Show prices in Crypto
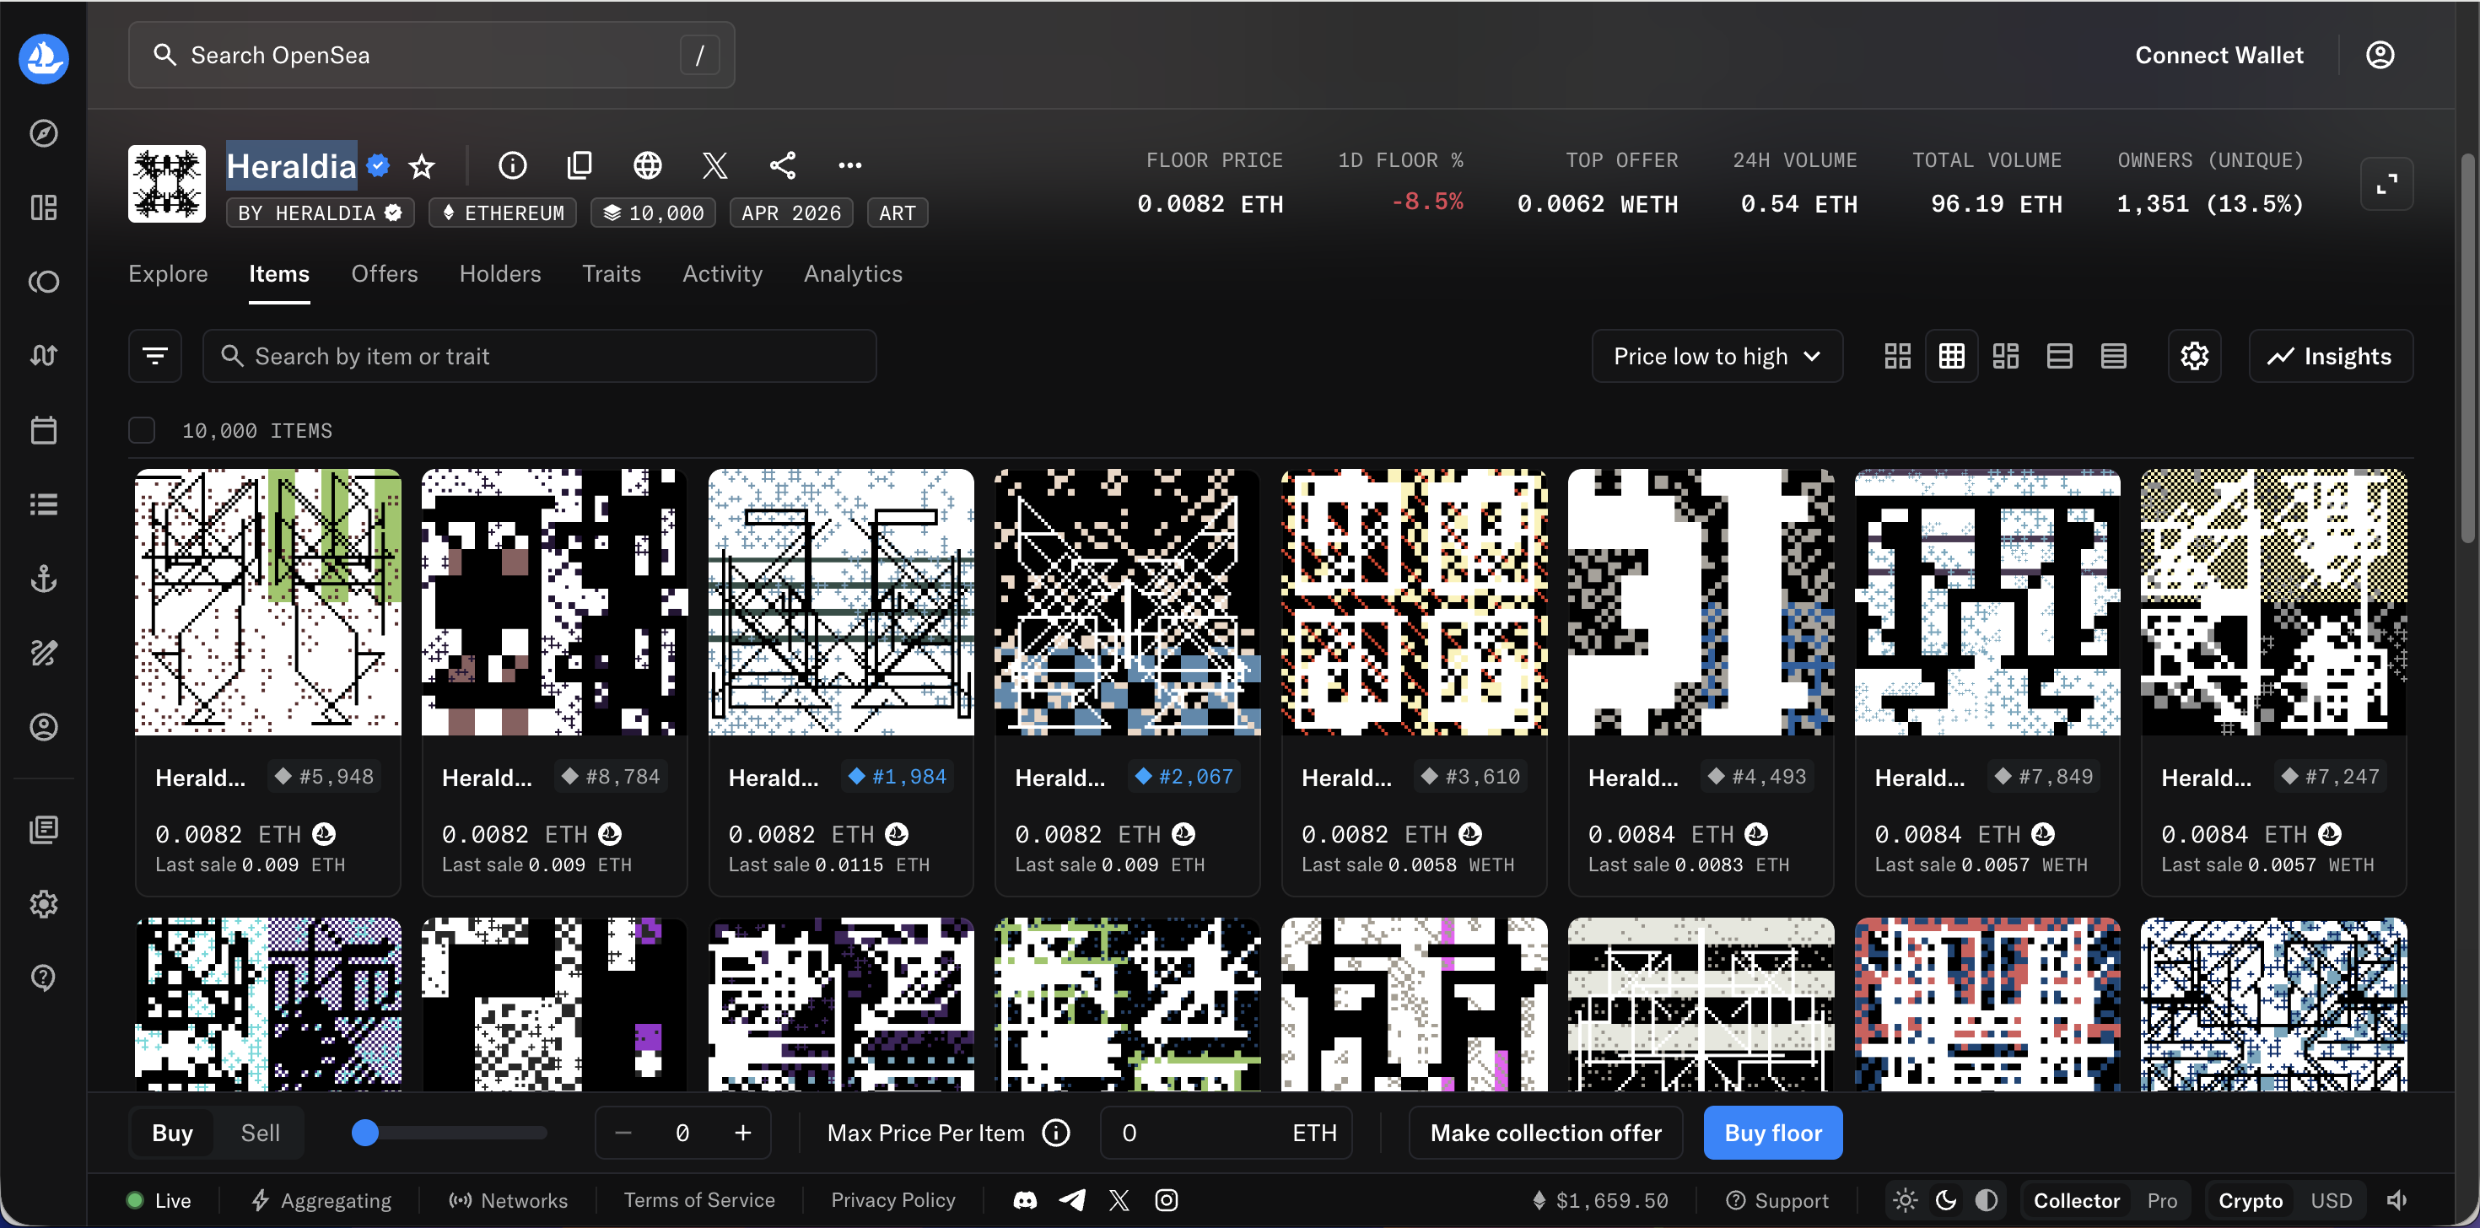This screenshot has height=1228, width=2480. (x=2250, y=1200)
